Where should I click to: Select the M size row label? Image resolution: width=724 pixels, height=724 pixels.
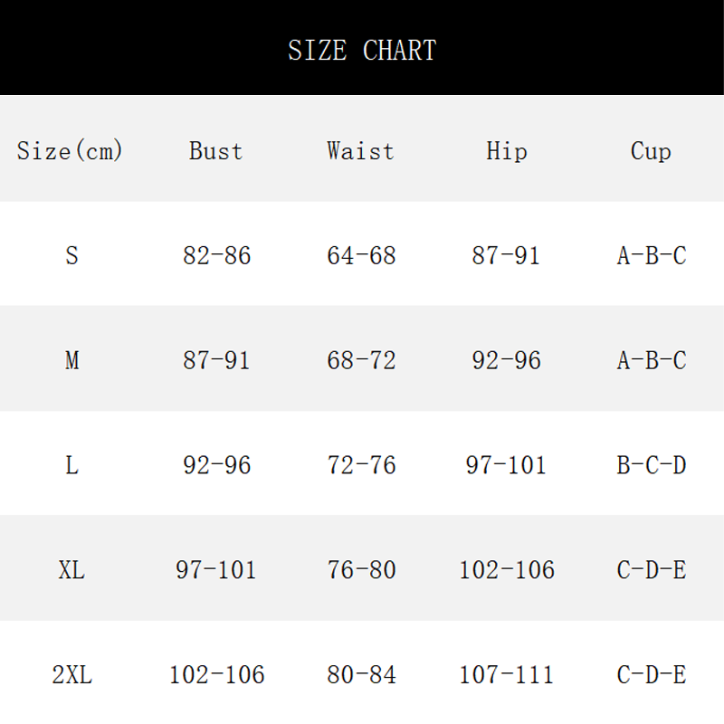pos(71,360)
